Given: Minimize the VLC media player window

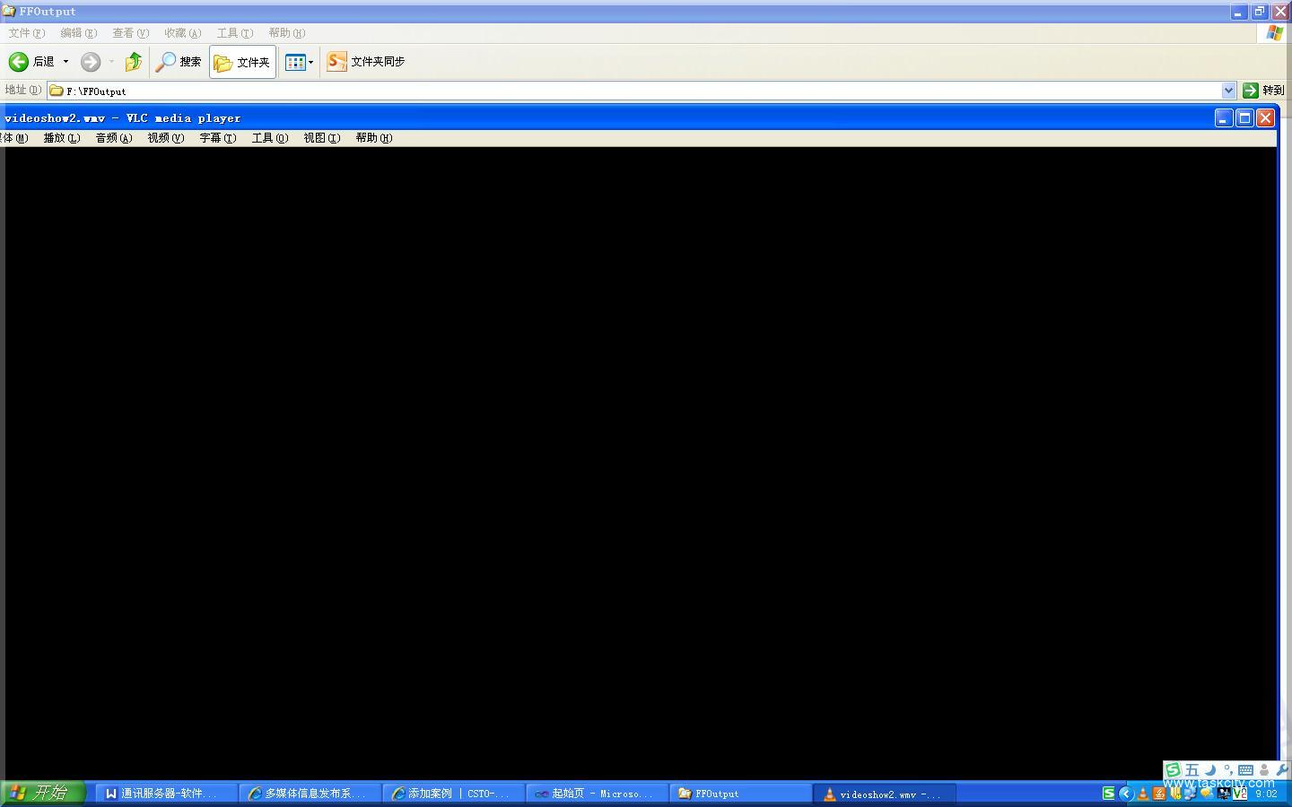Looking at the screenshot, I should click(1224, 117).
